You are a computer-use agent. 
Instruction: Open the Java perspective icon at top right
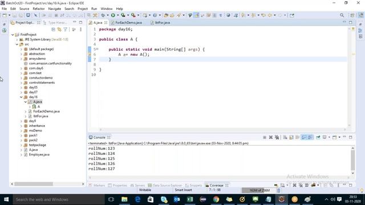click(x=360, y=15)
